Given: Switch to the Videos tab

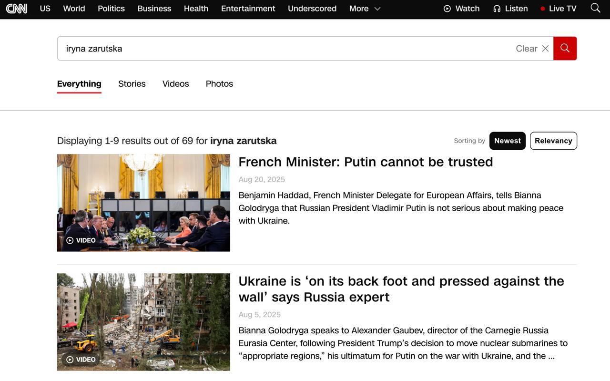Looking at the screenshot, I should coord(175,84).
